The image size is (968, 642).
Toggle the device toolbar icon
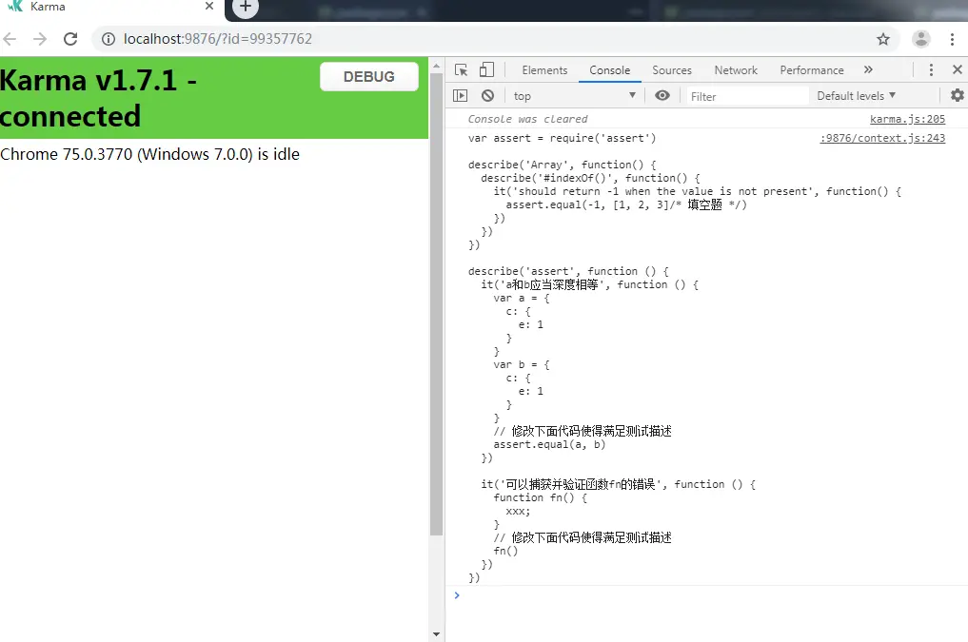pyautogui.click(x=486, y=69)
